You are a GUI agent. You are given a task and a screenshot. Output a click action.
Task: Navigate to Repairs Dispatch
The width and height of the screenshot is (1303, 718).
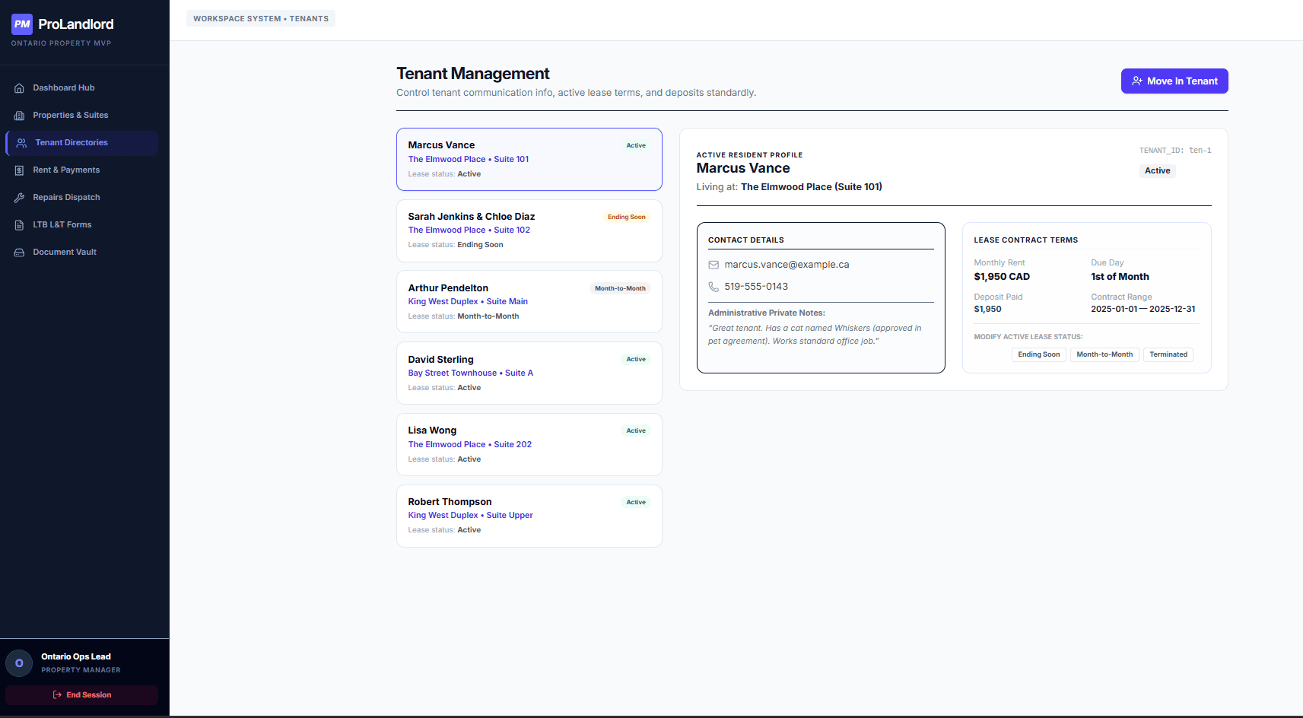pos(82,198)
